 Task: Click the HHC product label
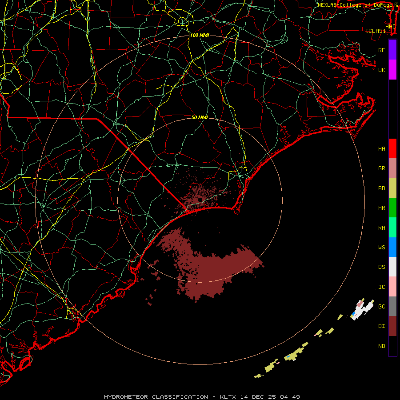391,27
